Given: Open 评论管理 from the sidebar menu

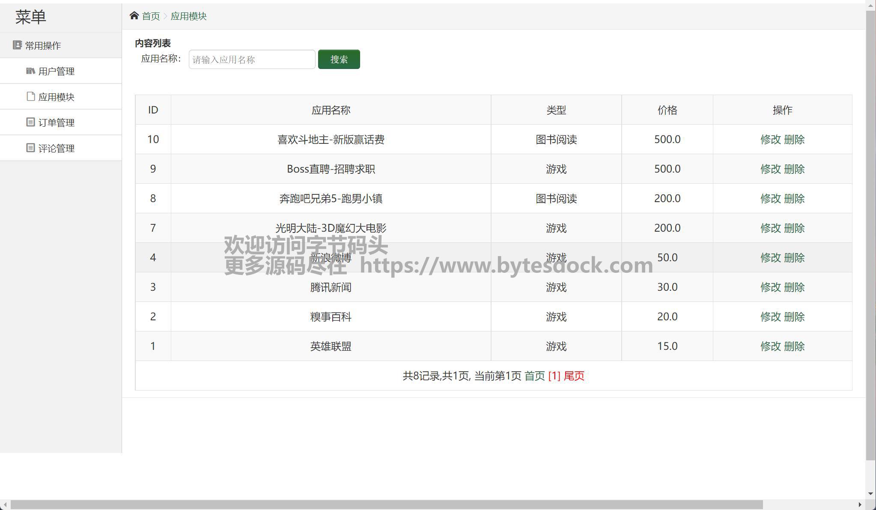Looking at the screenshot, I should point(56,148).
